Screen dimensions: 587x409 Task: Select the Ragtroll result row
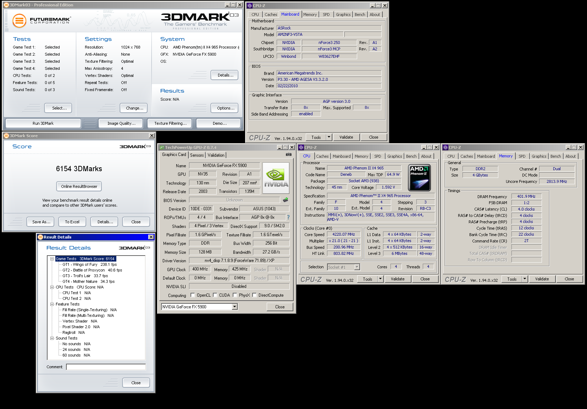point(74,332)
